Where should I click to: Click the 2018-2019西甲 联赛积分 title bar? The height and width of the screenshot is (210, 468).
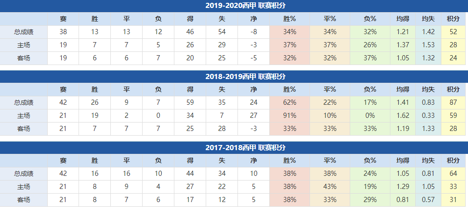pos(245,77)
